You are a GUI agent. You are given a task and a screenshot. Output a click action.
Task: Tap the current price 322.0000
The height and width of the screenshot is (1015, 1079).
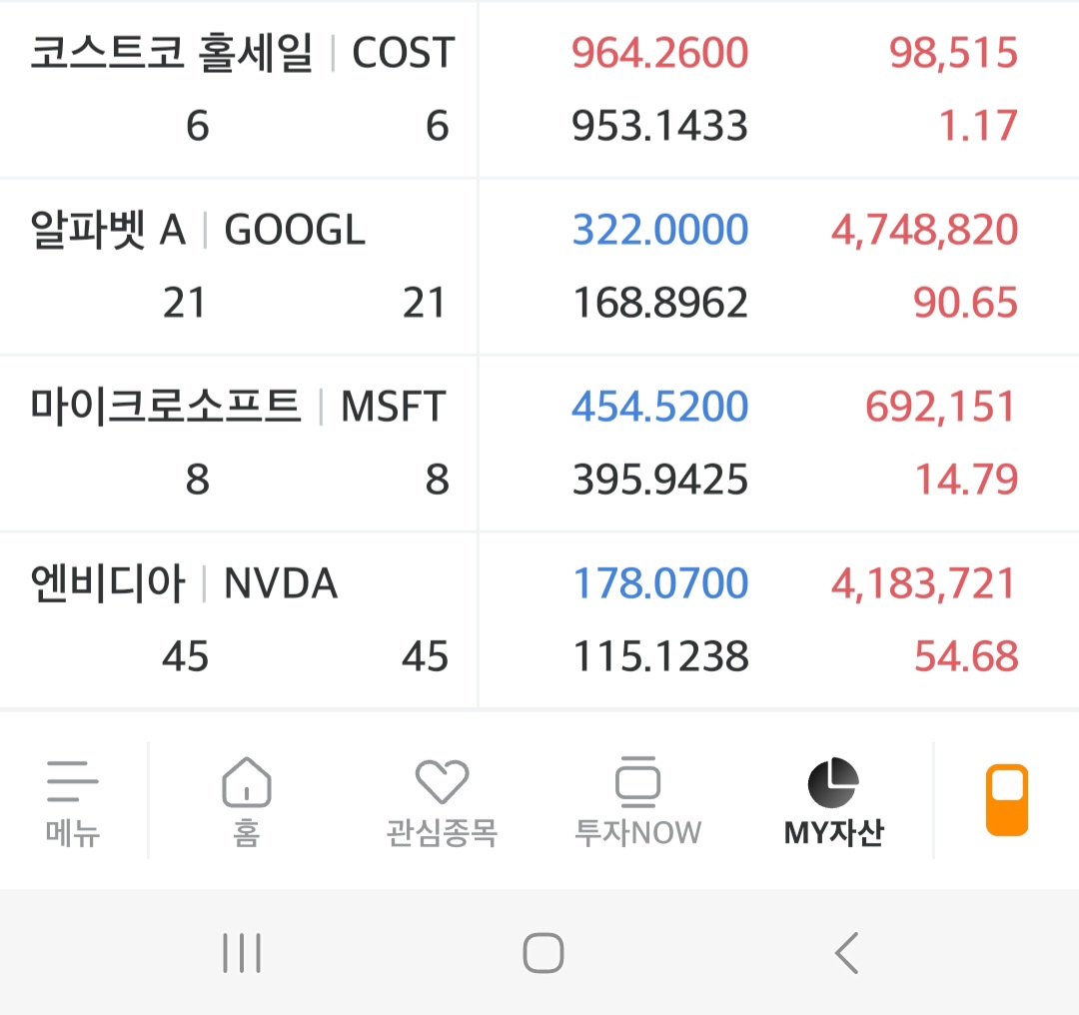click(x=660, y=230)
